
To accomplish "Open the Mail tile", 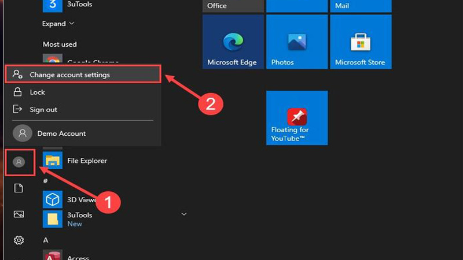I will tap(361, 6).
